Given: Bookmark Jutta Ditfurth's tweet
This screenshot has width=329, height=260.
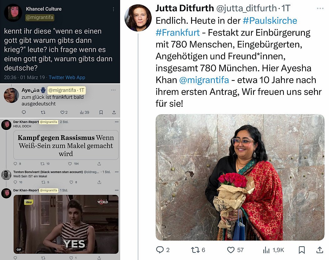Looking at the screenshot, I should 302,250.
